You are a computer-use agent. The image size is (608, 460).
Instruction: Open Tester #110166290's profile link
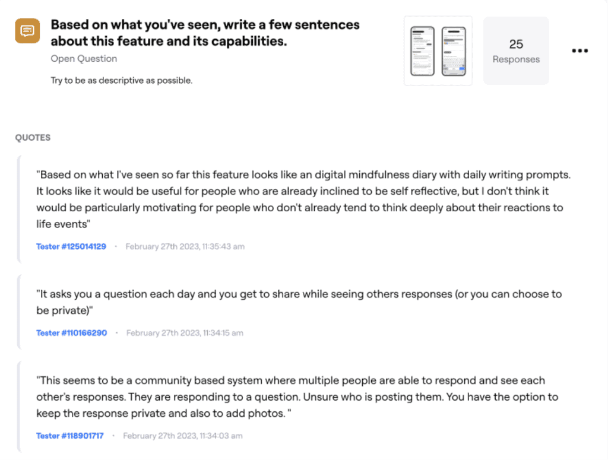click(71, 333)
